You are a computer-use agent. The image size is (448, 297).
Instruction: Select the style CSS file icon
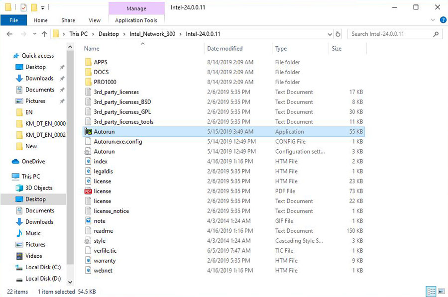(x=88, y=241)
